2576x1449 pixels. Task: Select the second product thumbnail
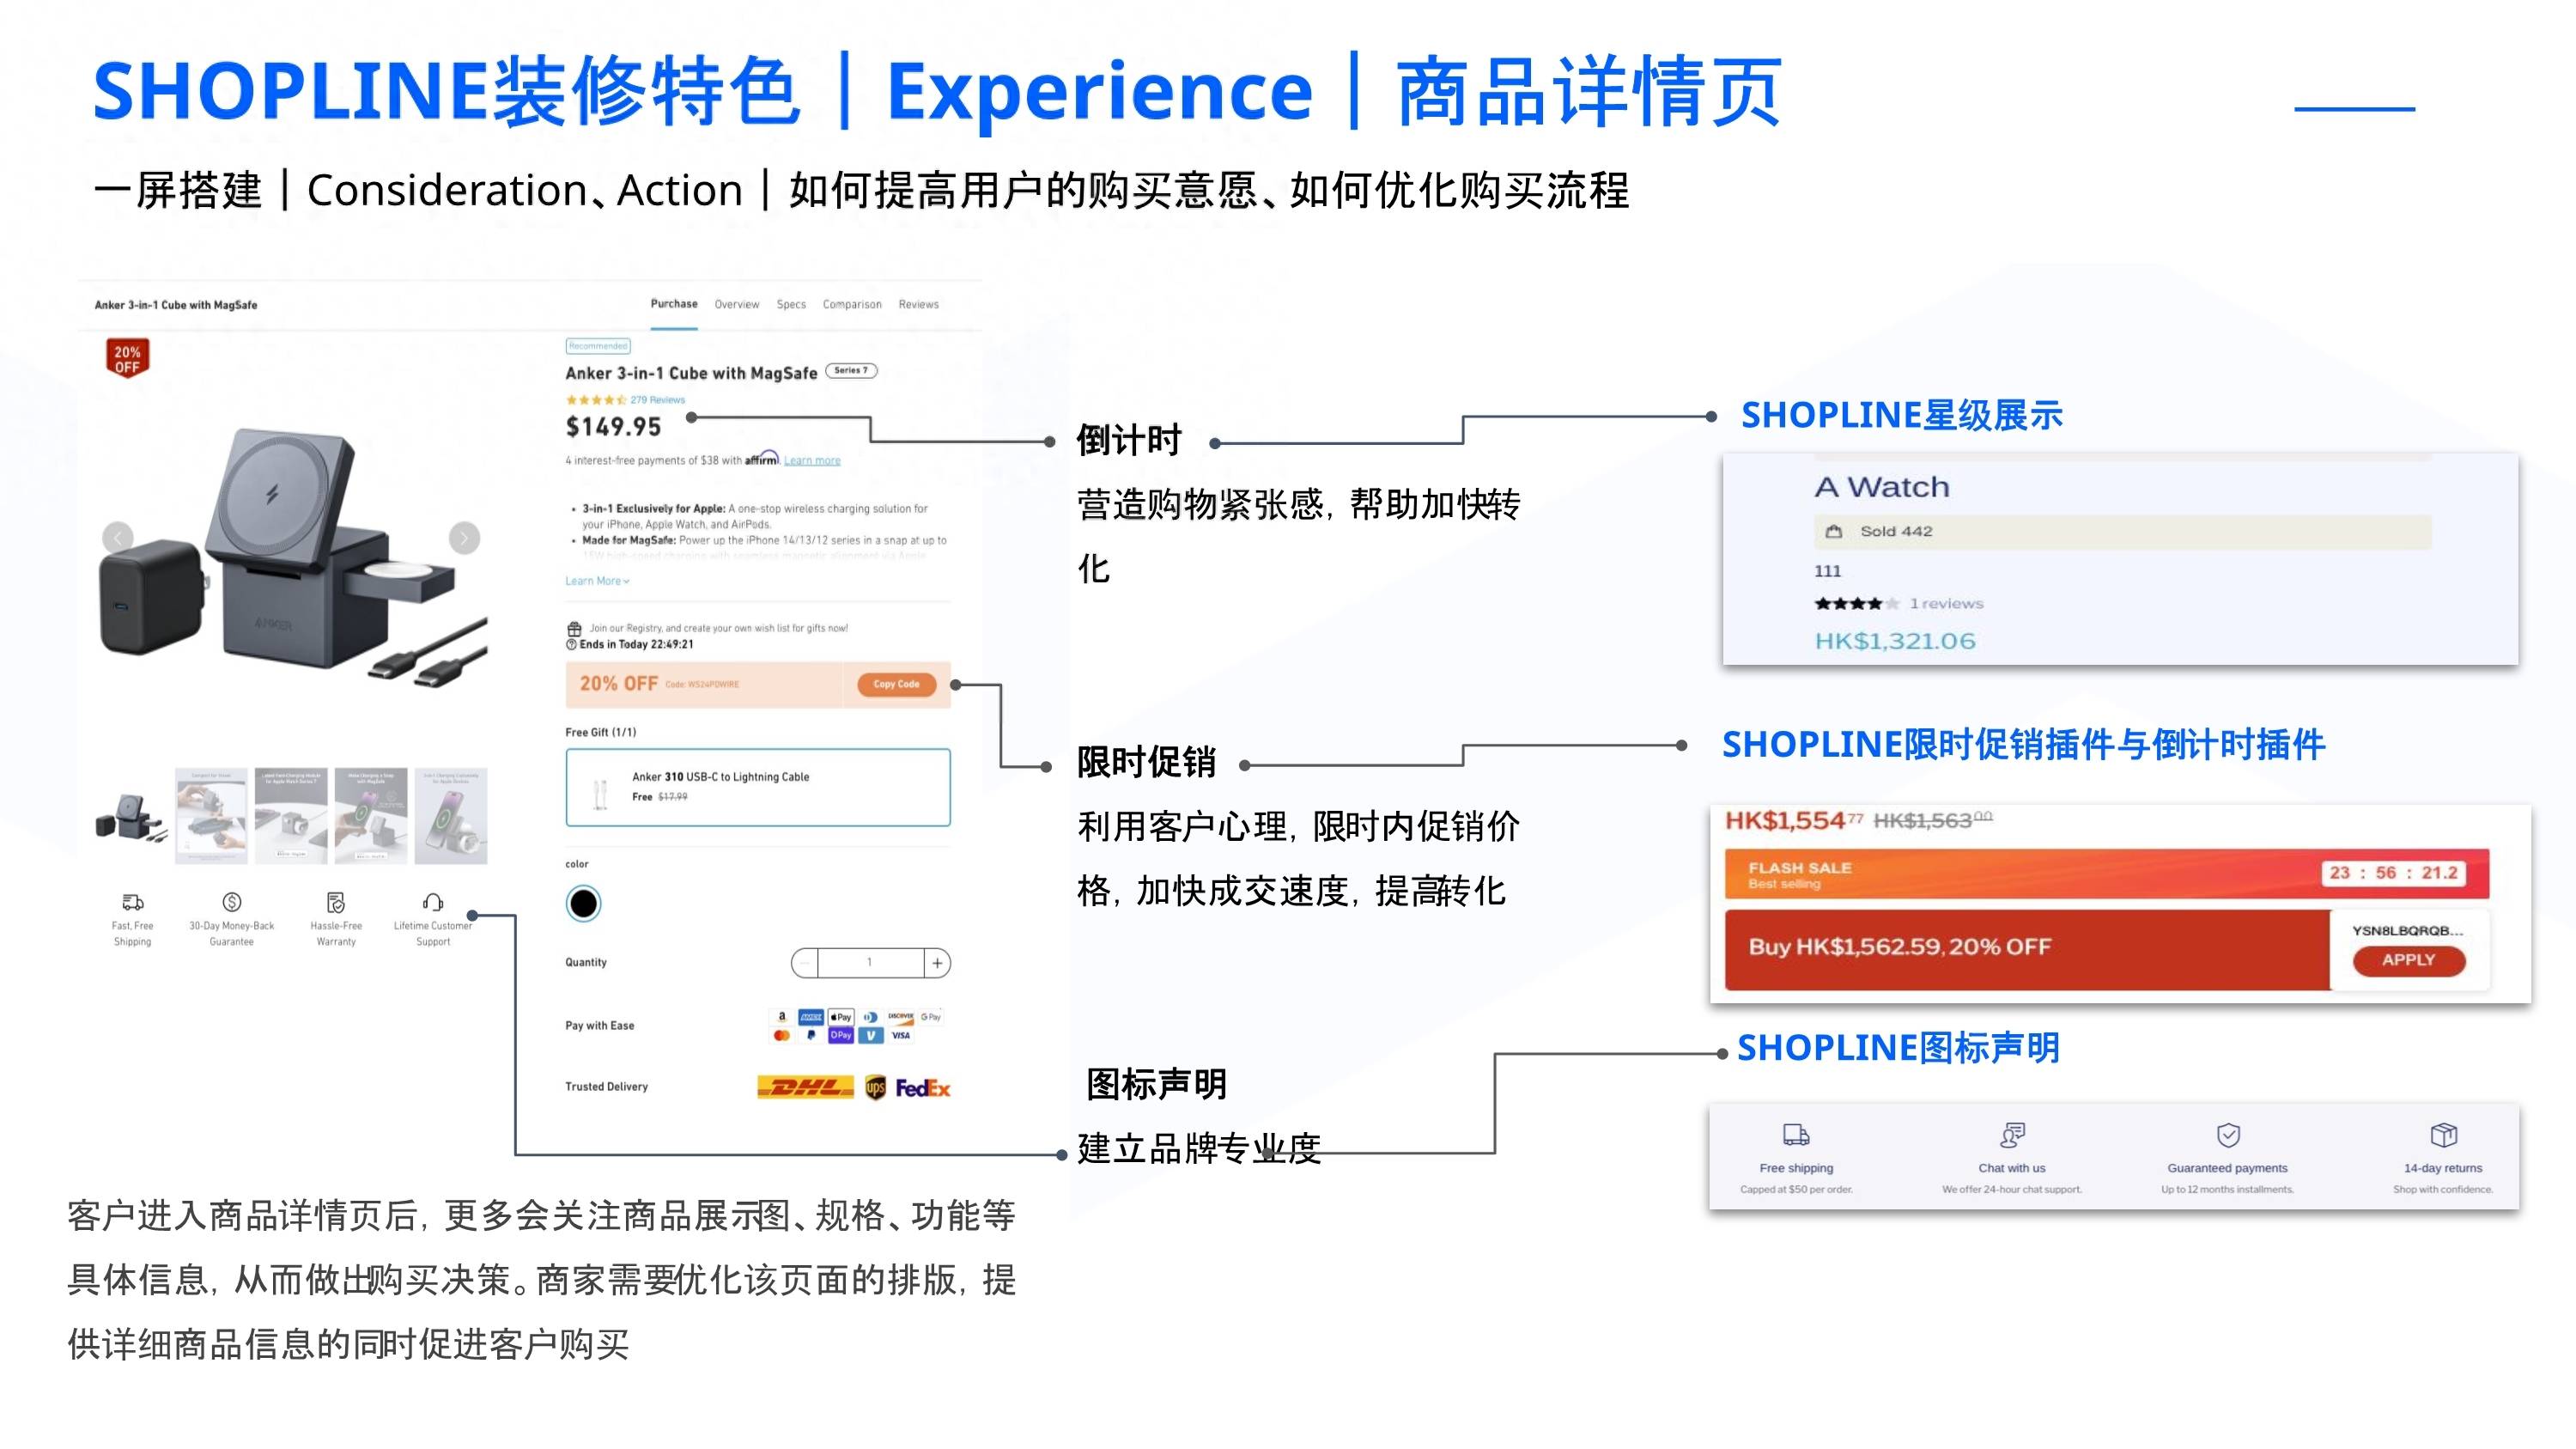tap(211, 816)
